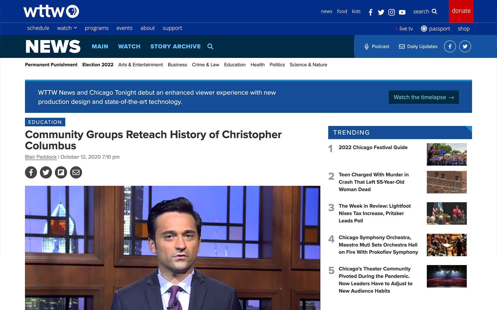Click barbed wire fence thumbnail
The image size is (497, 310).
(x=447, y=182)
